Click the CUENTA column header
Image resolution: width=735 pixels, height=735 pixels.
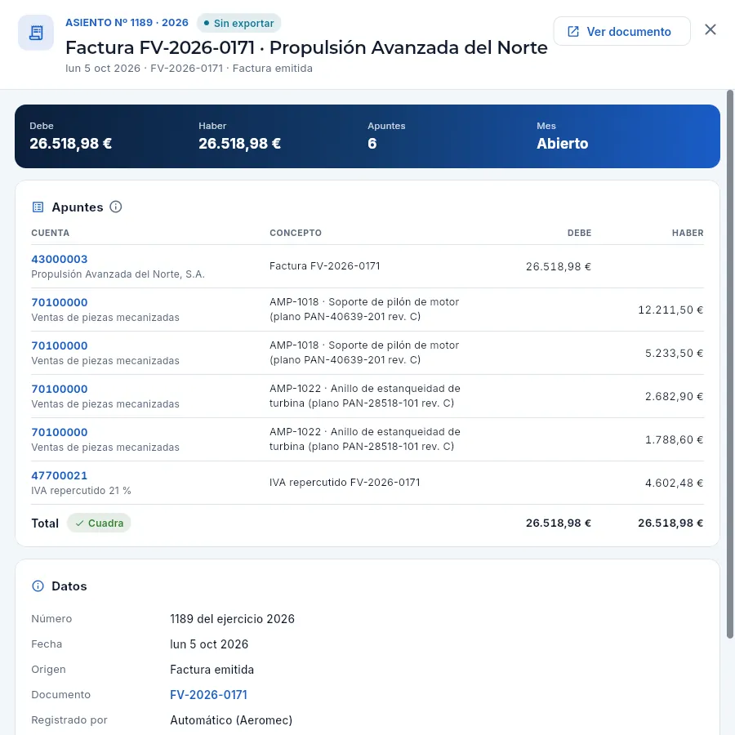click(x=50, y=233)
